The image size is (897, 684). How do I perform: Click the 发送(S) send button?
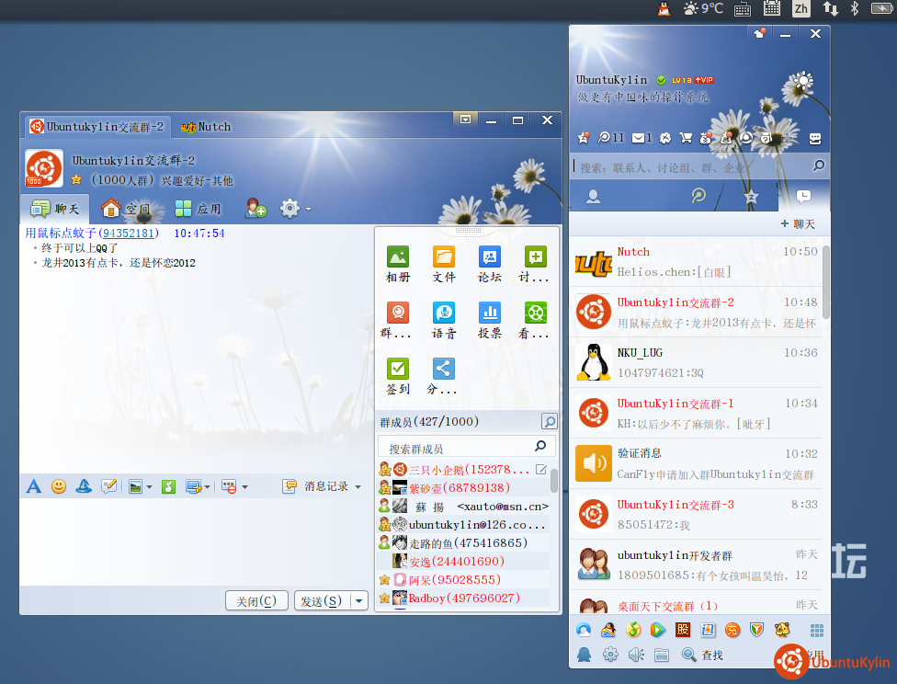coord(321,600)
